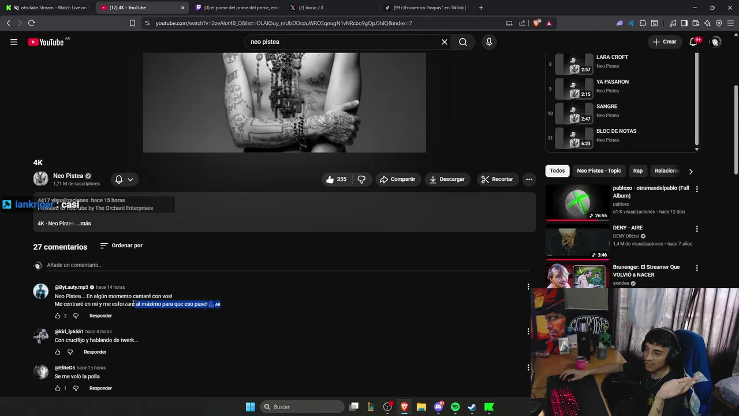Open the @ByLauty.mp3 commenter profile

tap(40, 291)
